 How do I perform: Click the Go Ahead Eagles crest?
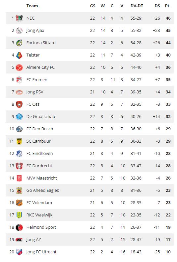(x=19, y=190)
